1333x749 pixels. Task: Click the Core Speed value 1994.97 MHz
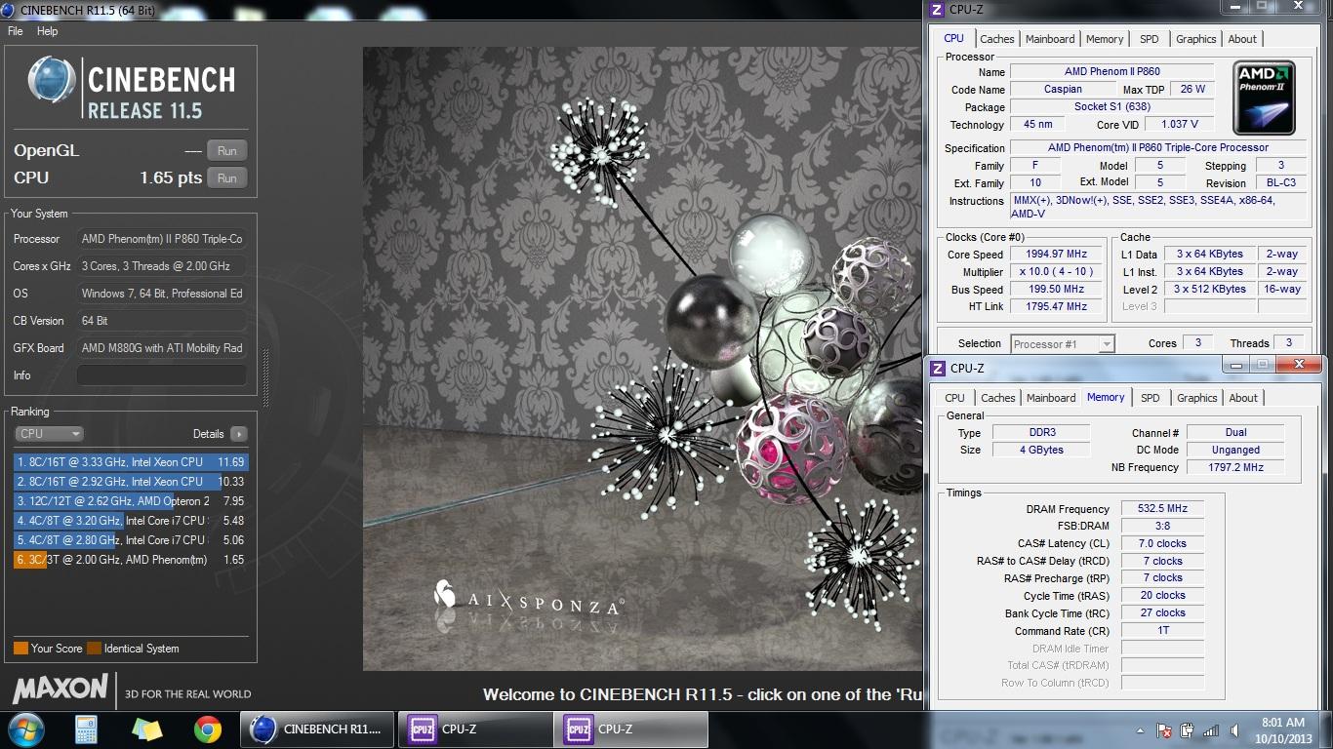click(x=1056, y=255)
